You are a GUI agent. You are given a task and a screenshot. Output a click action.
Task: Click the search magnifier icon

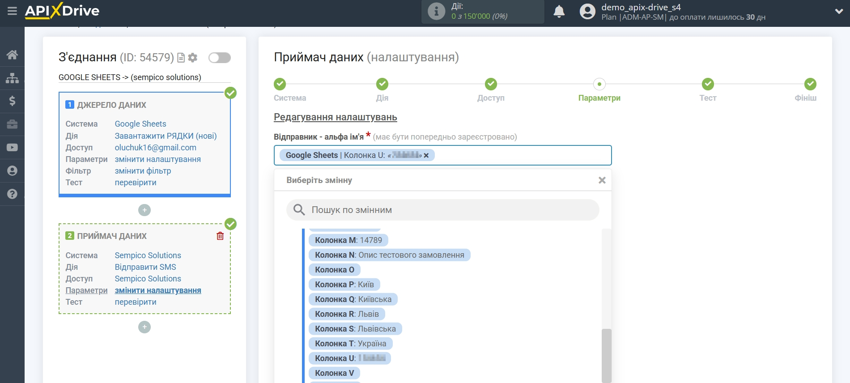[x=299, y=209]
